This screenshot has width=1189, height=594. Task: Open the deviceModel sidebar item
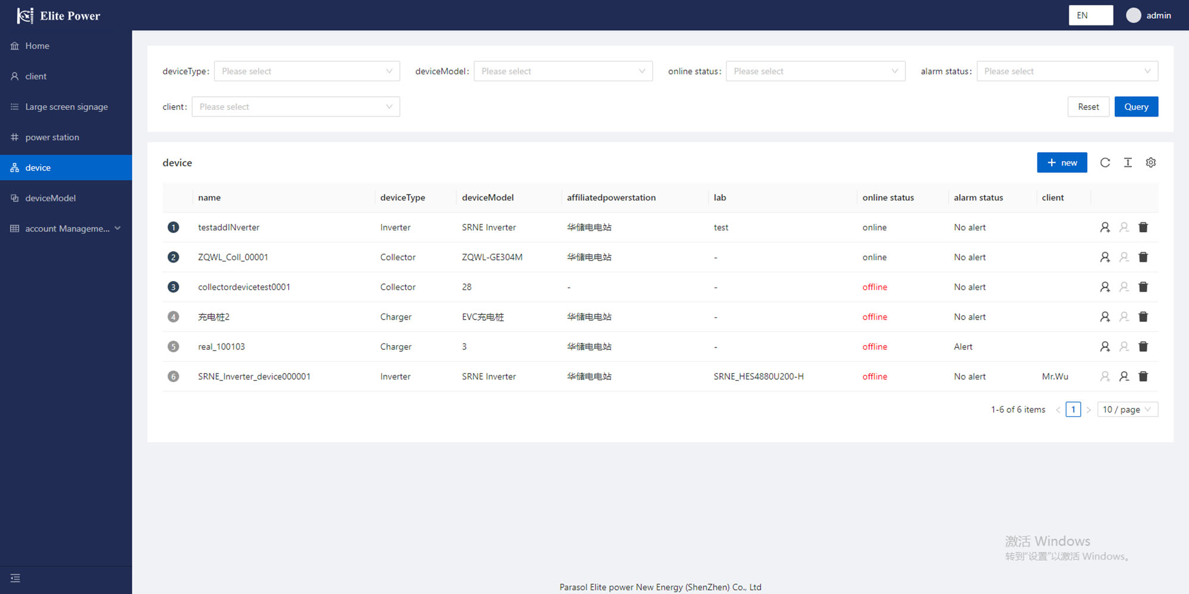pos(51,198)
